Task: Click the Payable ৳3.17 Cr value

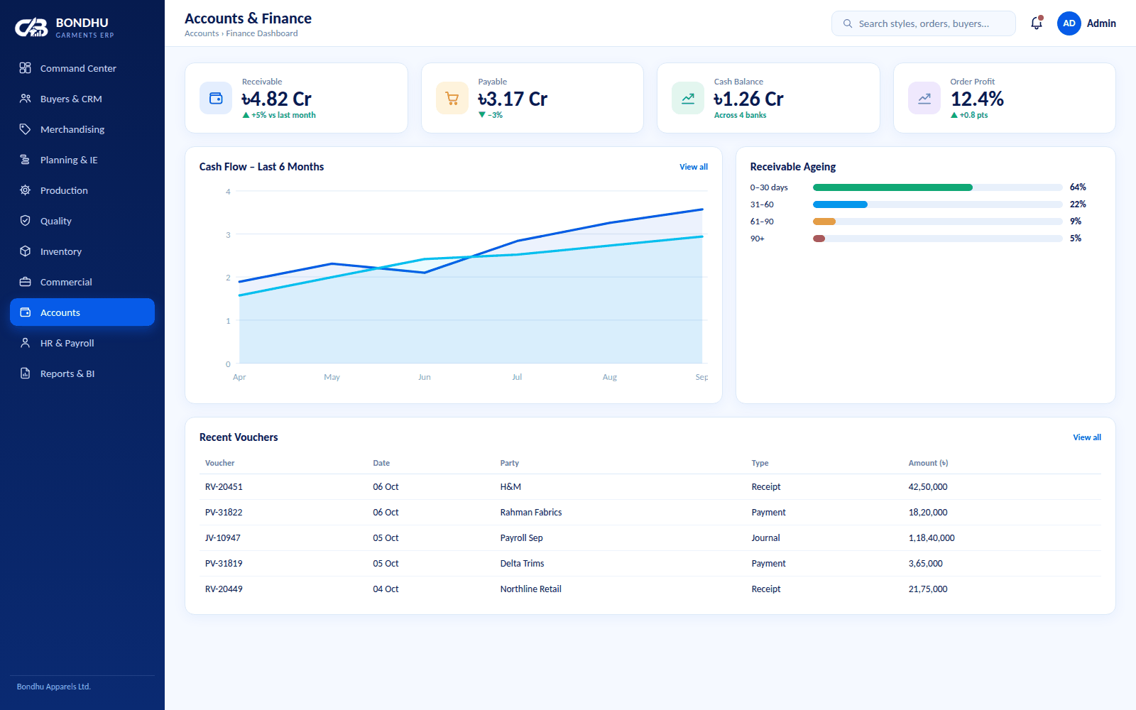Action: click(513, 99)
